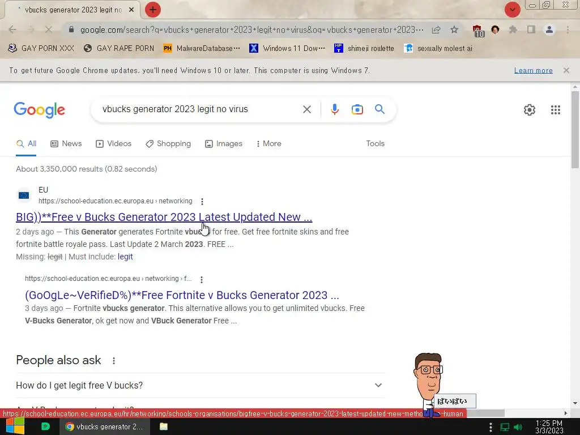Viewport: 580px width, 435px height.
Task: Open People also ask options dots
Action: [x=114, y=361]
